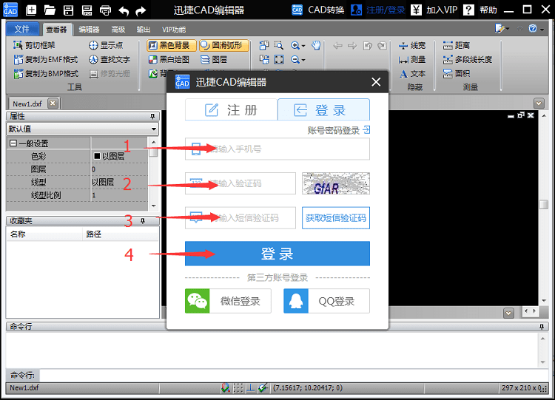Select the 剪切框架 clip frame tool
The width and height of the screenshot is (555, 400).
tap(34, 45)
